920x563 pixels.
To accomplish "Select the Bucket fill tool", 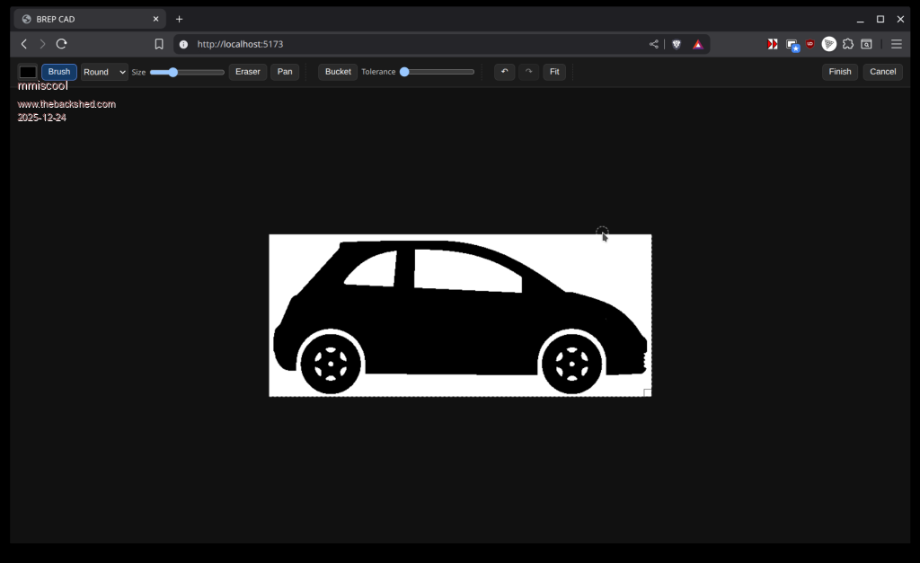I will pos(338,72).
